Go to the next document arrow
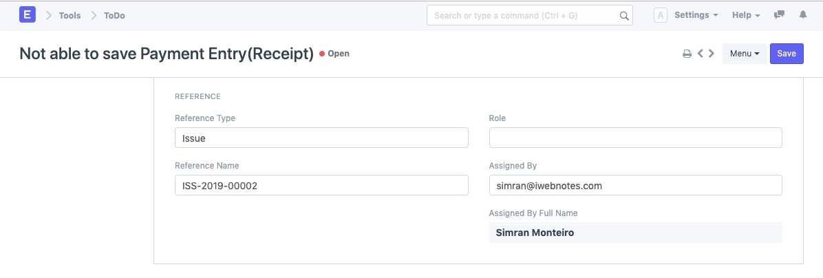Image resolution: width=823 pixels, height=278 pixels. pos(712,54)
